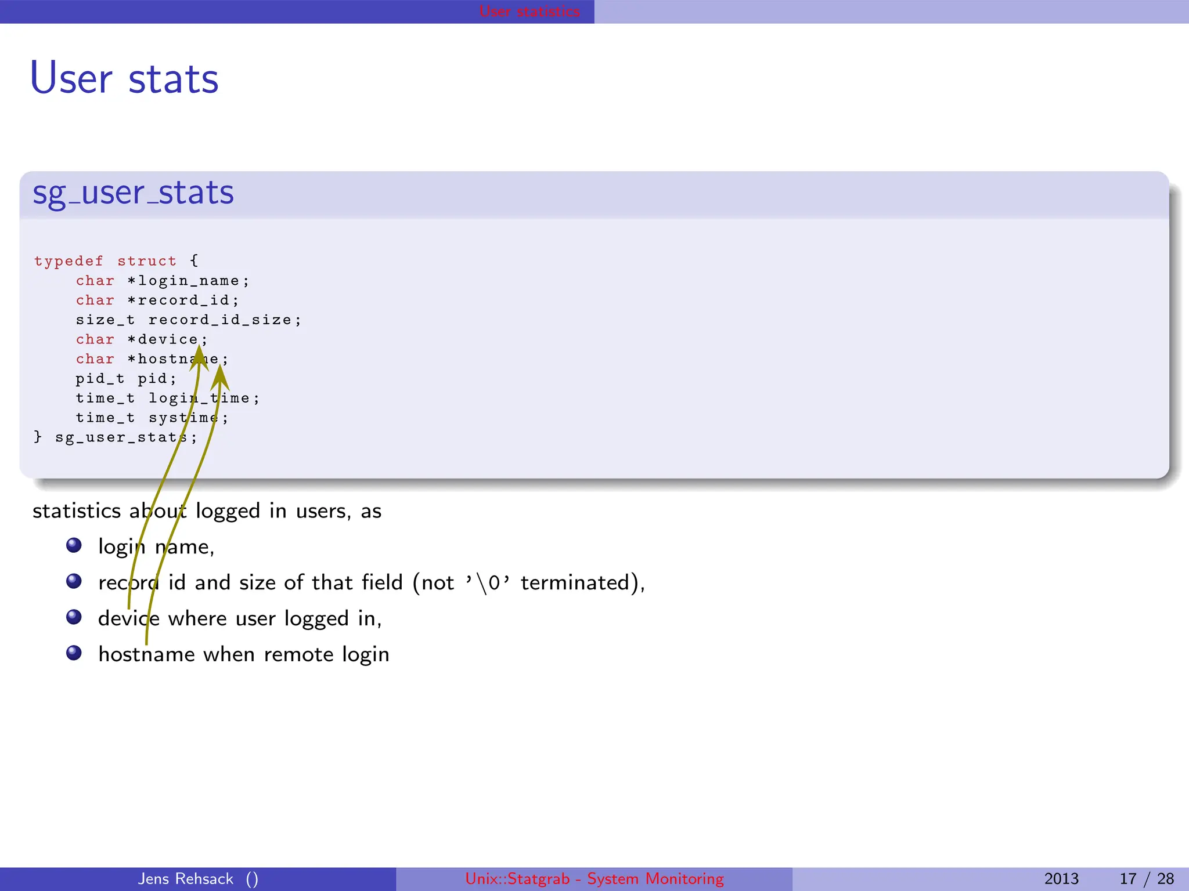The image size is (1189, 891).
Task: Click the 'Unix::Statgrab - System Monitoring' footer title
Action: [594, 879]
